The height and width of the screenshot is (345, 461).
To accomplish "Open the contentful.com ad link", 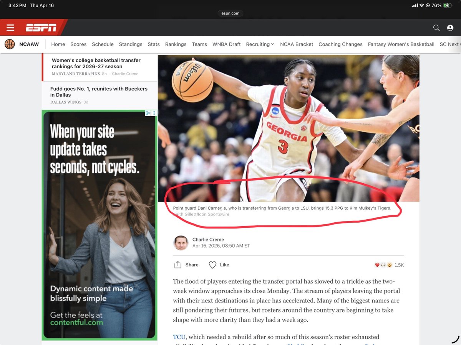I will click(x=76, y=322).
